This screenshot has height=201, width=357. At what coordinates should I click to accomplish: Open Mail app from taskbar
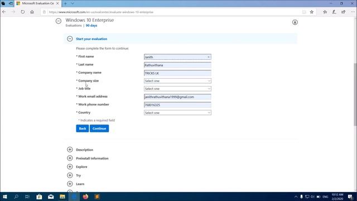[51, 197]
